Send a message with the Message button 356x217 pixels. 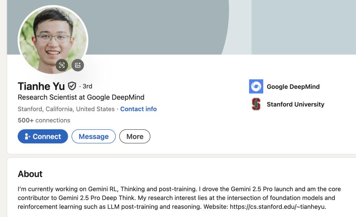[x=94, y=137]
